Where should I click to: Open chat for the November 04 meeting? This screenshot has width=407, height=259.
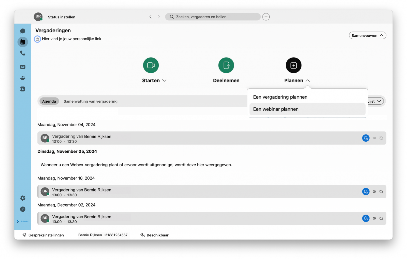[x=366, y=138]
